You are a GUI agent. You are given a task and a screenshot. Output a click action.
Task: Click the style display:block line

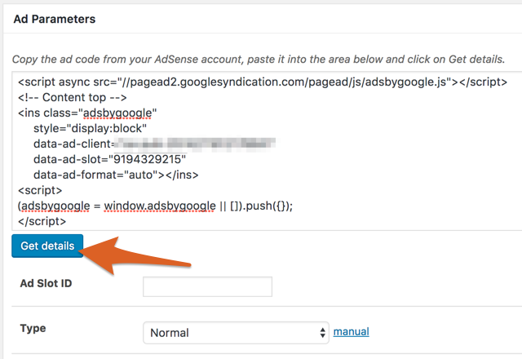90,128
